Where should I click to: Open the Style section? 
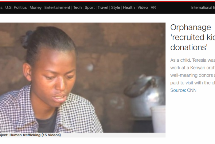[x=115, y=7]
